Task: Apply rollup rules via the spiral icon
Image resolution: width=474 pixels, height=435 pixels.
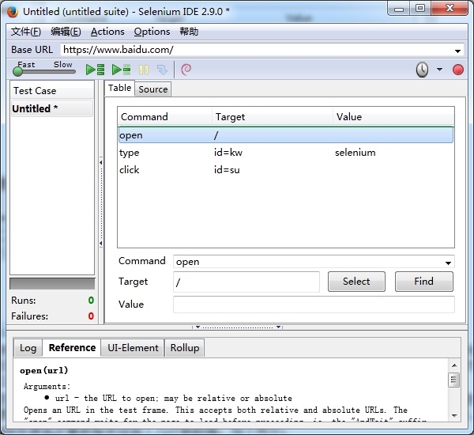Action: [186, 70]
